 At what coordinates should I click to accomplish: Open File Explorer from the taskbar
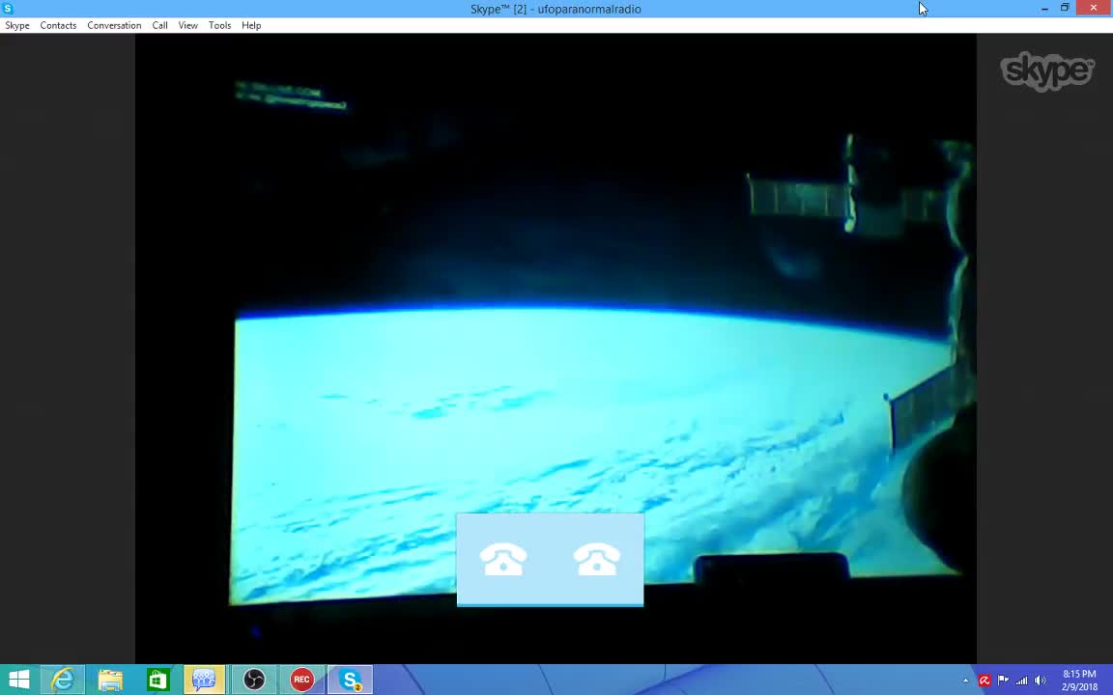[110, 681]
